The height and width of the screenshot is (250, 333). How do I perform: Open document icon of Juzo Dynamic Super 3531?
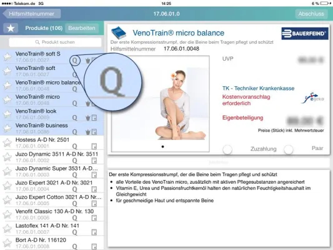tap(94, 175)
